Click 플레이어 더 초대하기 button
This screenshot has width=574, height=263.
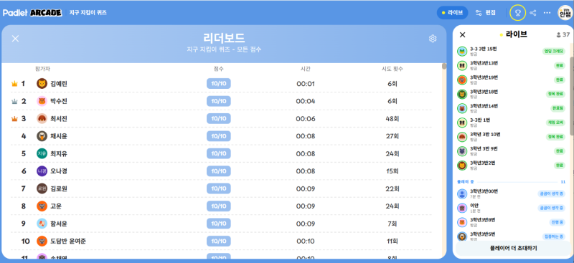tap(513, 249)
